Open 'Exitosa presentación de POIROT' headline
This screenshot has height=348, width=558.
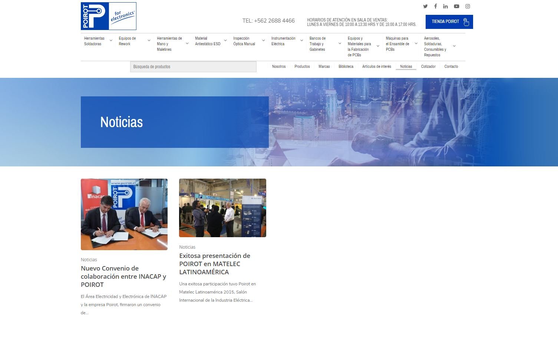pos(215,264)
